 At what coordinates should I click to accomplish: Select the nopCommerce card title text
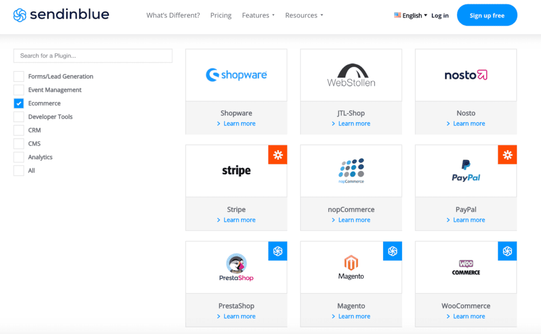pos(351,209)
